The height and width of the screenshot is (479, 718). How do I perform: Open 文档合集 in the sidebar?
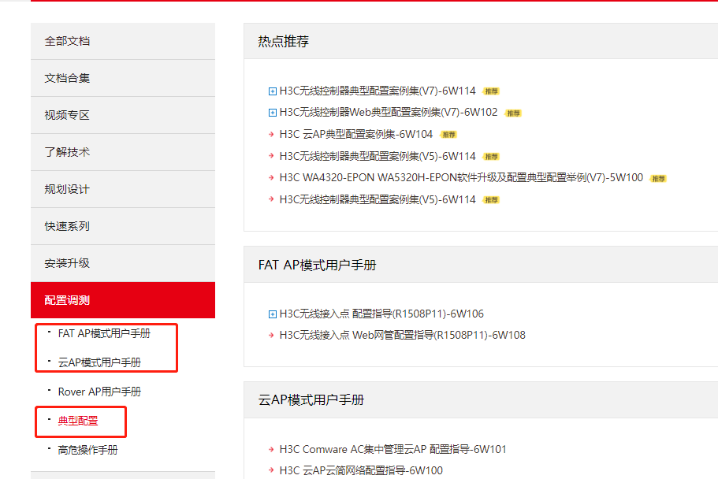coord(123,78)
